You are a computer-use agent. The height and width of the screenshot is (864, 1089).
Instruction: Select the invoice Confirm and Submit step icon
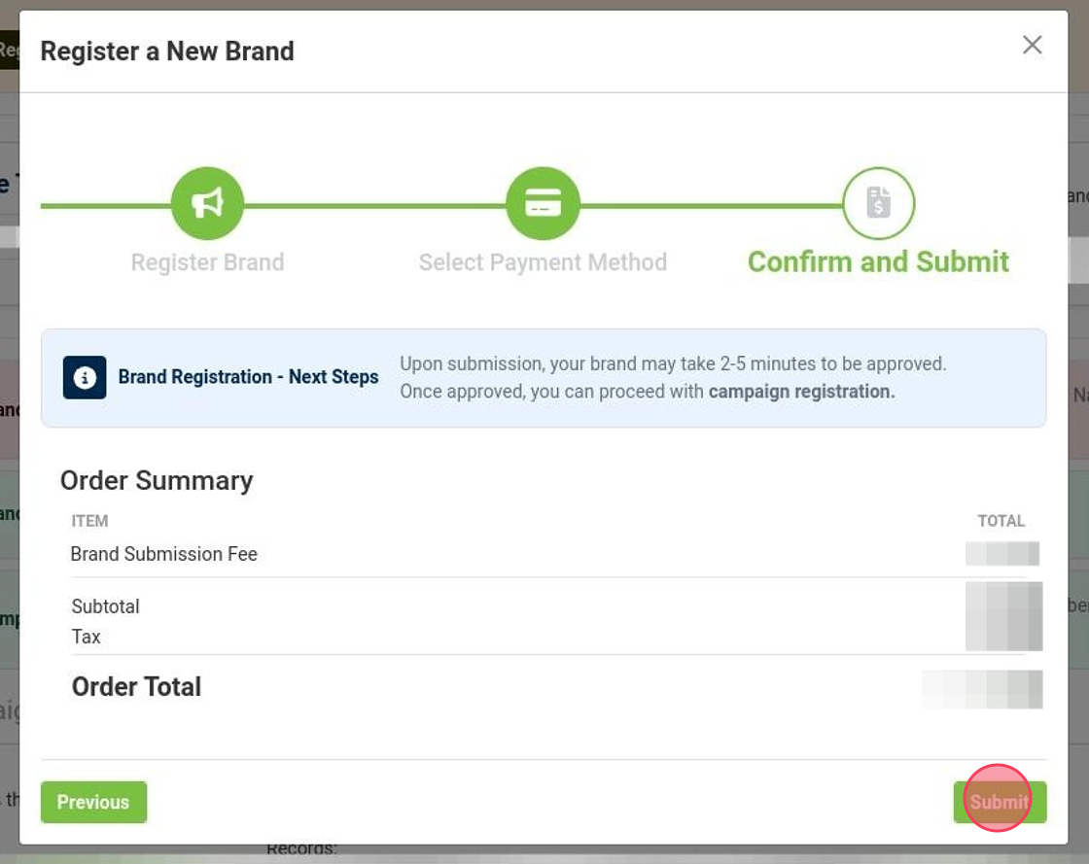(x=878, y=204)
